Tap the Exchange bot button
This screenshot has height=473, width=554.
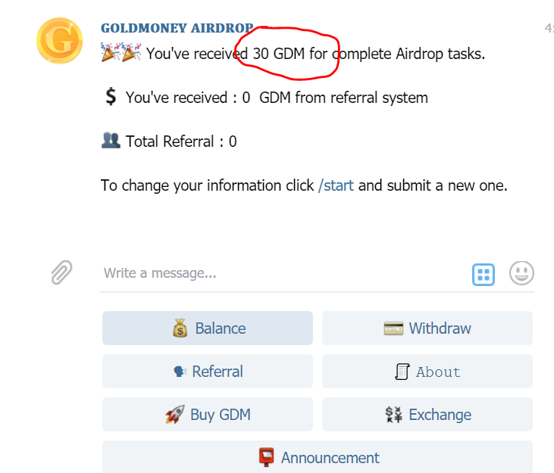pos(427,415)
